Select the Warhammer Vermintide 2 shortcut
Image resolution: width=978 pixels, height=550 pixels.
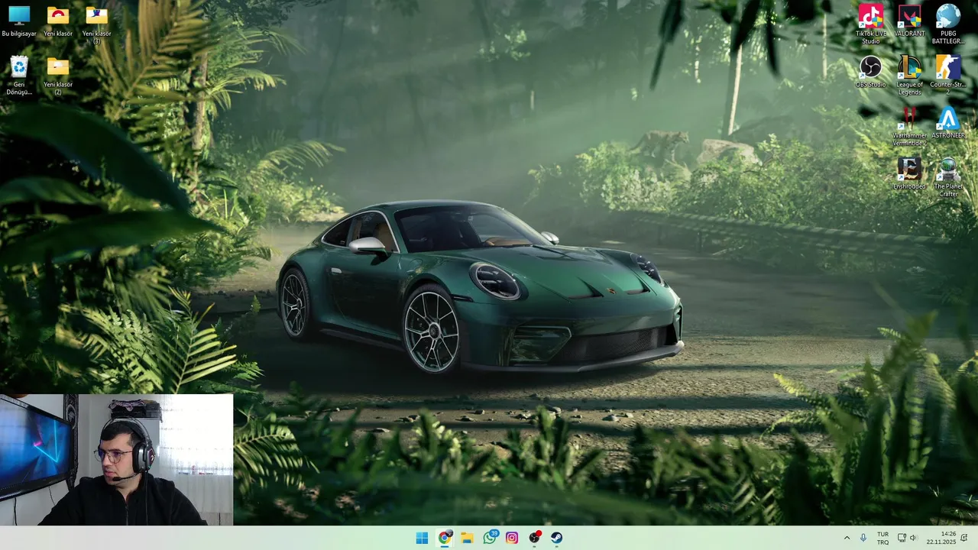point(909,127)
